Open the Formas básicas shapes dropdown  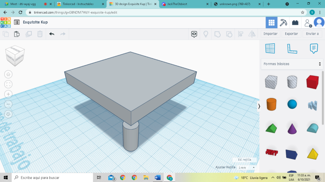(292, 64)
